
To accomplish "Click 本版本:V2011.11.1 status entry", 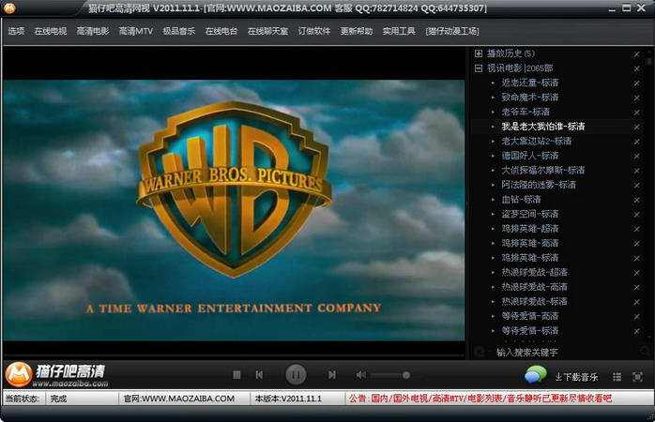I will [x=288, y=399].
